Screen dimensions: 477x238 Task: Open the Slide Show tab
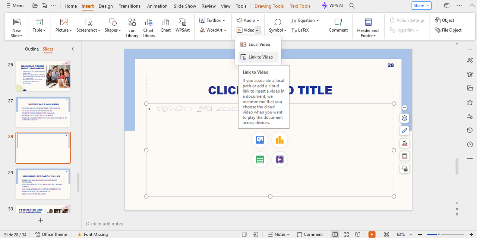tap(185, 6)
